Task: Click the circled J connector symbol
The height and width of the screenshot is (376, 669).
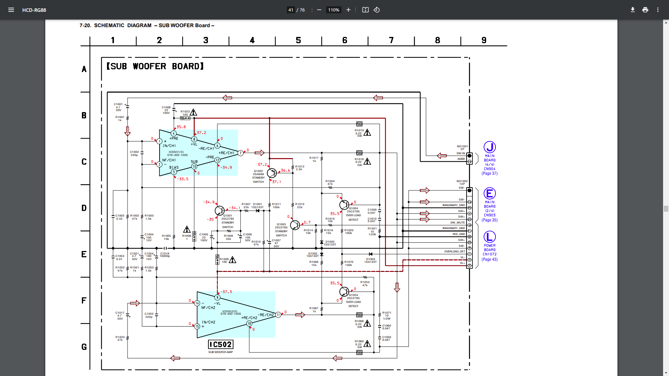Action: (490, 147)
